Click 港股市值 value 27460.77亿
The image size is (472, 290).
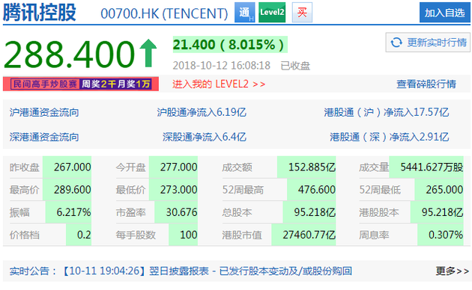[309, 235]
